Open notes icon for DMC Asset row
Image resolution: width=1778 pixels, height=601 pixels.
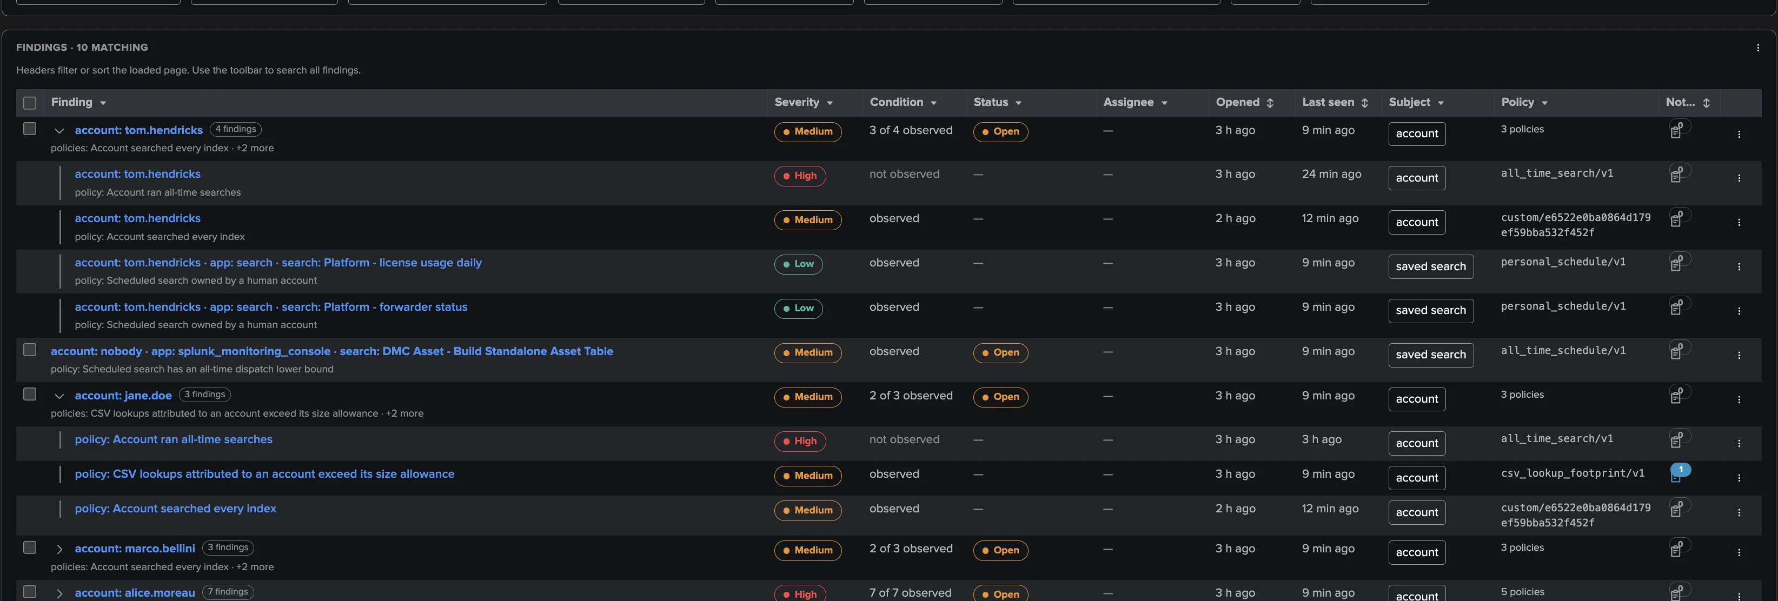1678,351
